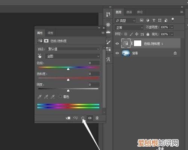Click the lock icon on 背景 layer
Screen dimensions: 188x150
pos(175,53)
